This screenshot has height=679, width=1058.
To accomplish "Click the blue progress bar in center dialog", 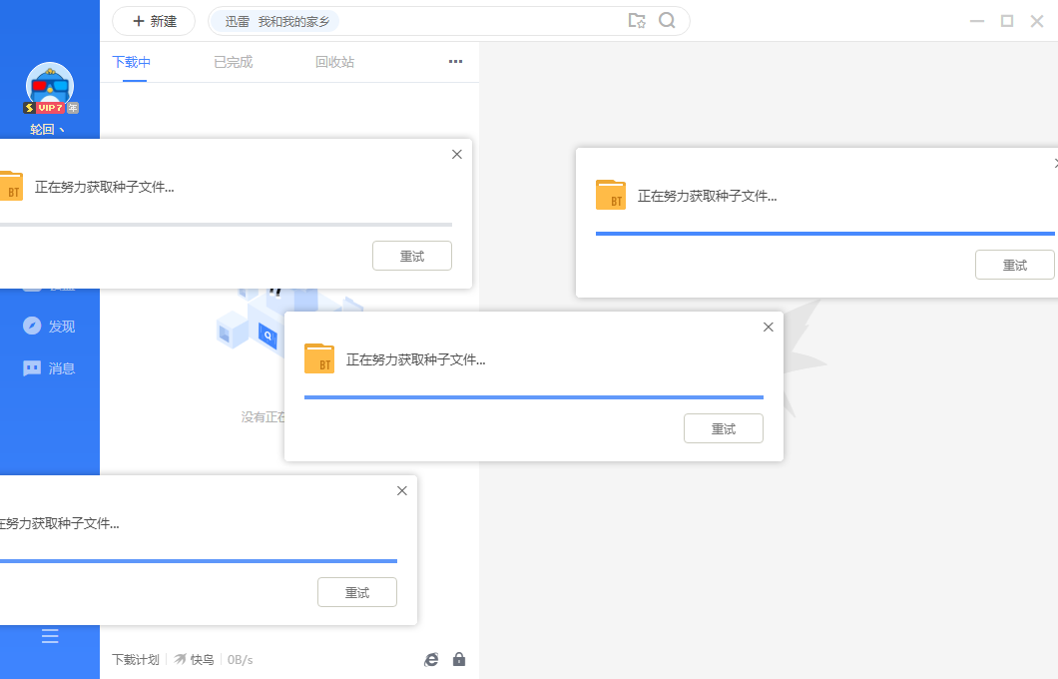I will 533,396.
